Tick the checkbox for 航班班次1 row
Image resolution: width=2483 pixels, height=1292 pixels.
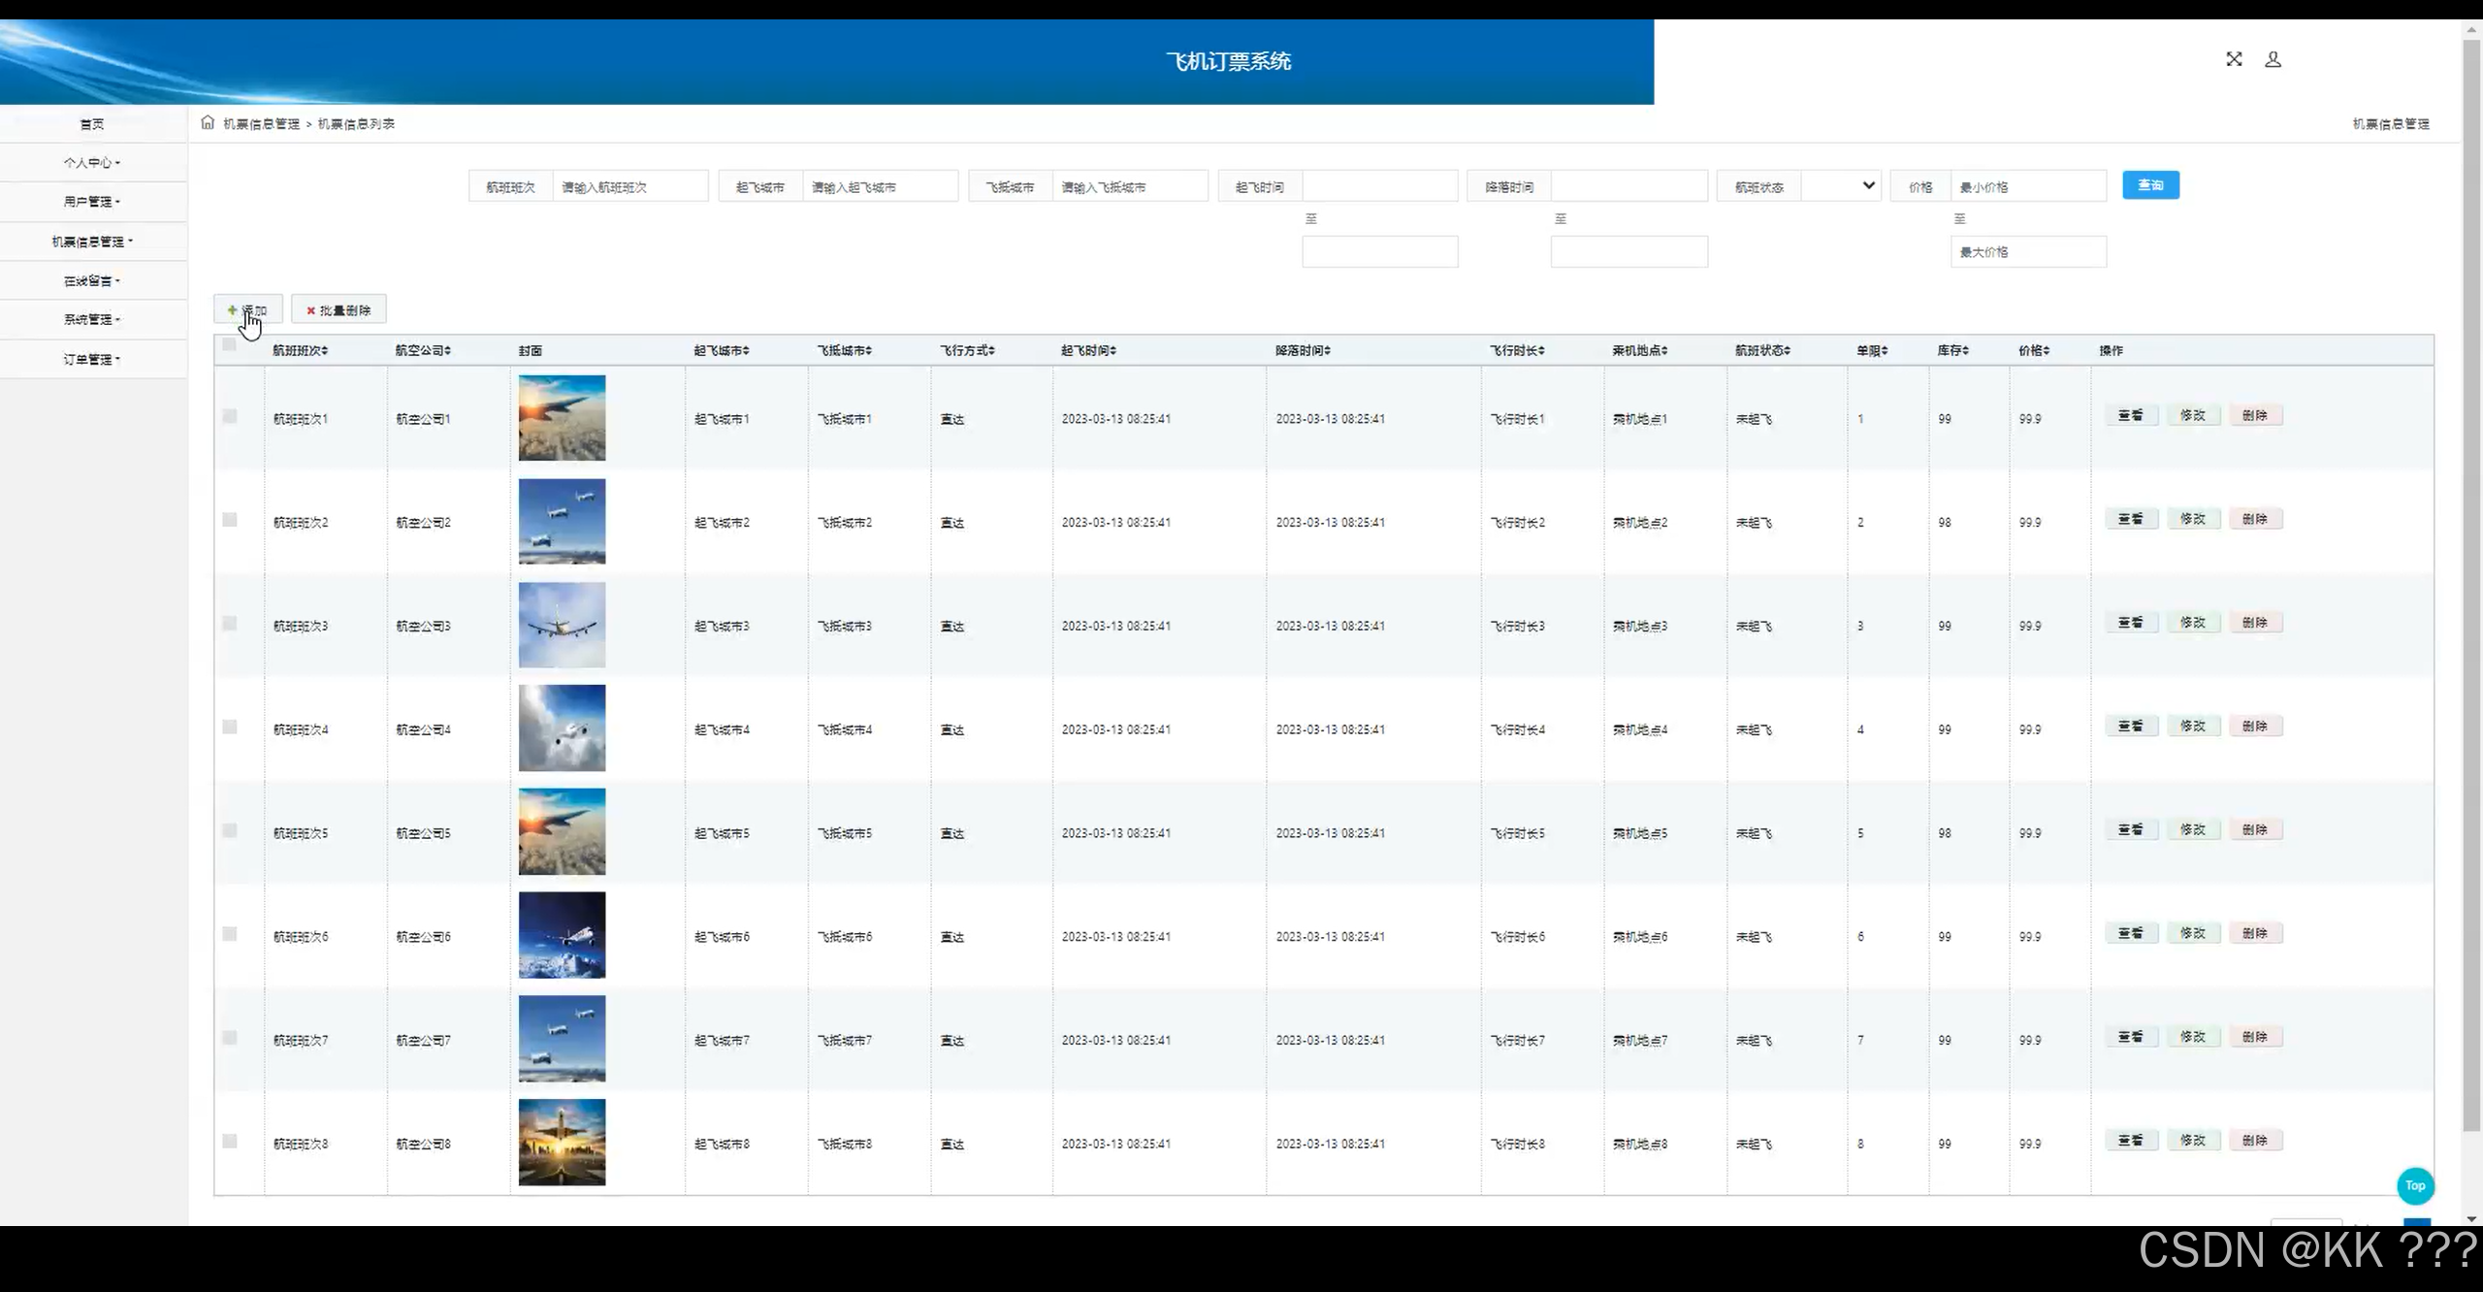[x=230, y=416]
